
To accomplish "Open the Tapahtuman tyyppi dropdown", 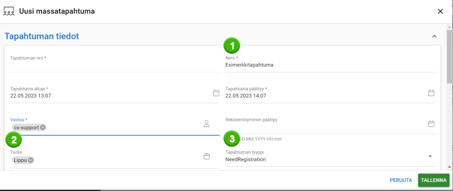I will [430, 157].
